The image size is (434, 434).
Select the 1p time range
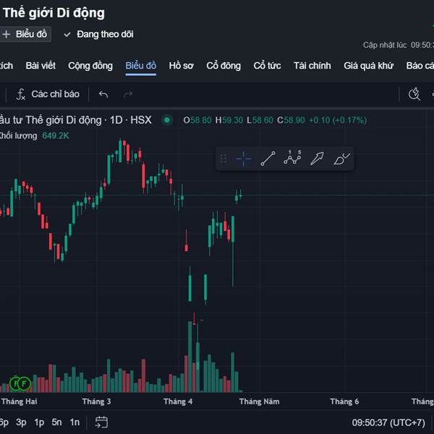click(x=39, y=422)
